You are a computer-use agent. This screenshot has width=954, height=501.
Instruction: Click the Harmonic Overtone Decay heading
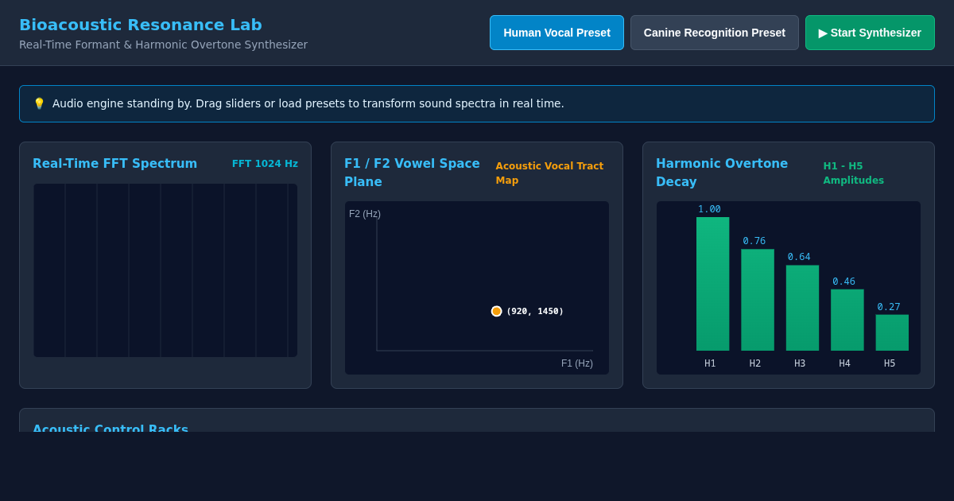pyautogui.click(x=722, y=173)
